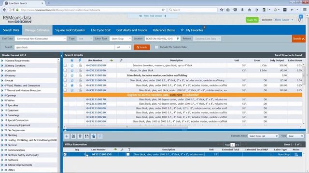This screenshot has width=309, height=173.
Task: Click the 'glass block' search input field
Action: tap(64, 47)
